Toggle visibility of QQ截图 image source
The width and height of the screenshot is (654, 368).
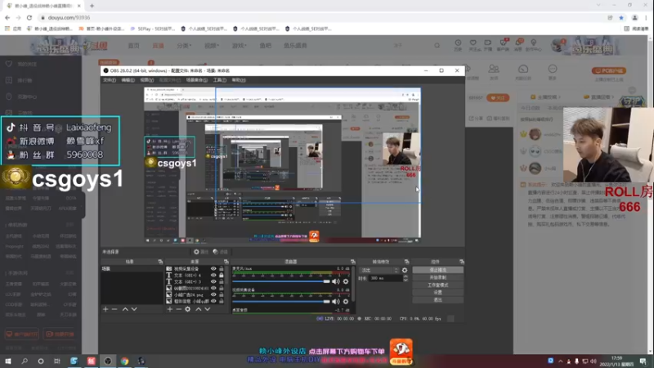[213, 288]
